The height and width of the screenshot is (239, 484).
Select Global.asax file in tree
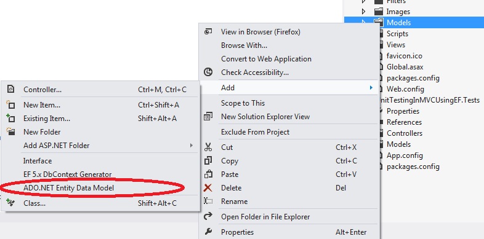point(405,67)
